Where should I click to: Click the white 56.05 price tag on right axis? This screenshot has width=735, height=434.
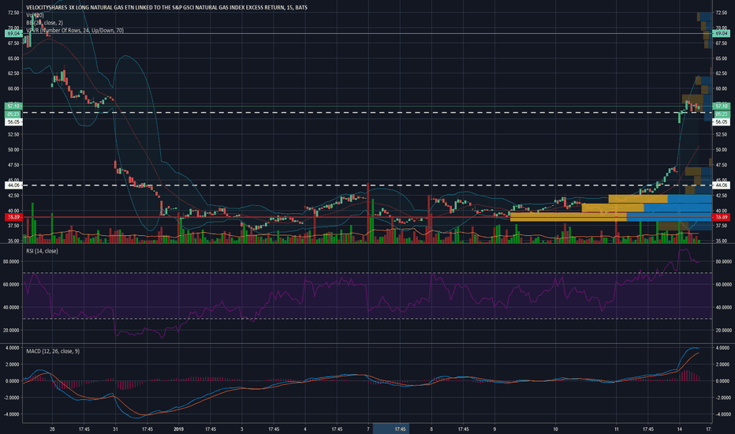point(721,122)
